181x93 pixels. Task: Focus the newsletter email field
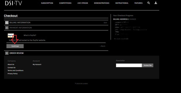(129, 65)
